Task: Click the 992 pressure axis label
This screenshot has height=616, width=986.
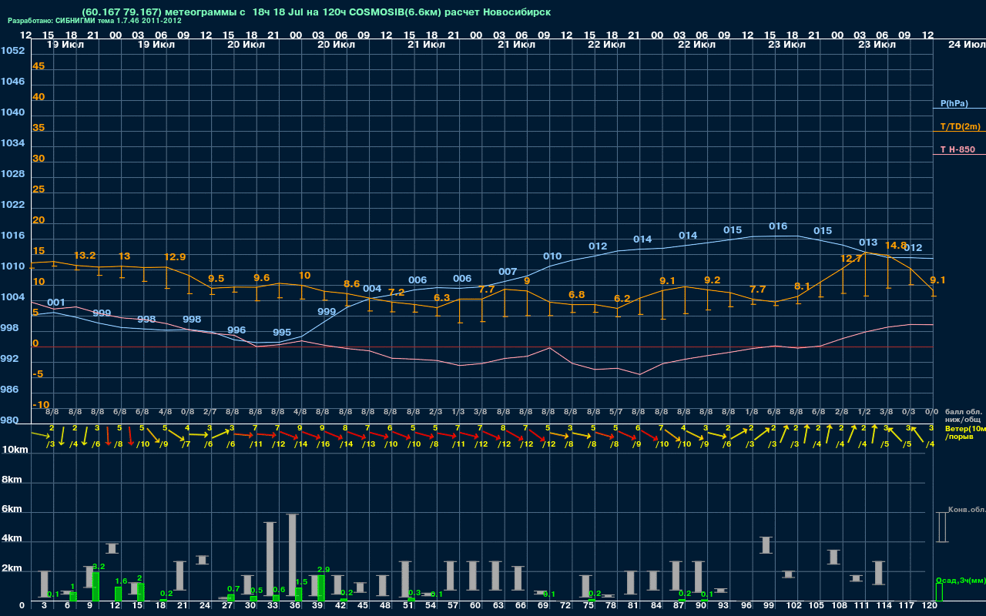Action: pos(9,359)
